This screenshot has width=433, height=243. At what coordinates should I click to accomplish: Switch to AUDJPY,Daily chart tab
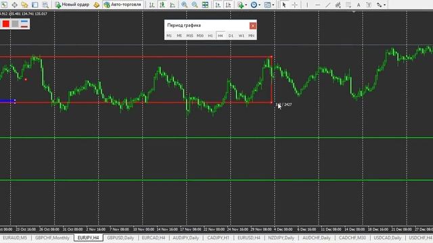(186, 238)
